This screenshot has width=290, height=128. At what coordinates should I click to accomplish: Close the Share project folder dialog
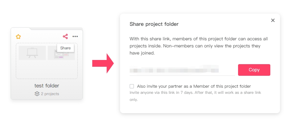pyautogui.click(x=273, y=20)
